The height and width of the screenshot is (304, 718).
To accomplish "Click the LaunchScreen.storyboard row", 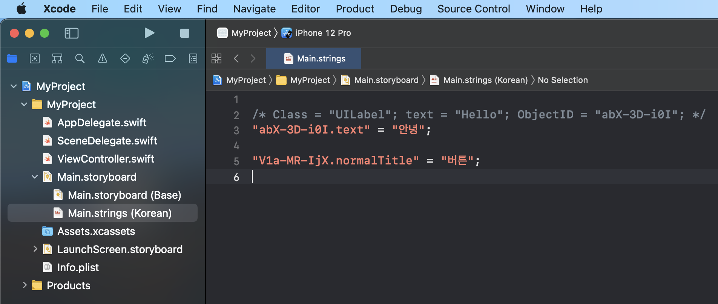I will (x=103, y=249).
